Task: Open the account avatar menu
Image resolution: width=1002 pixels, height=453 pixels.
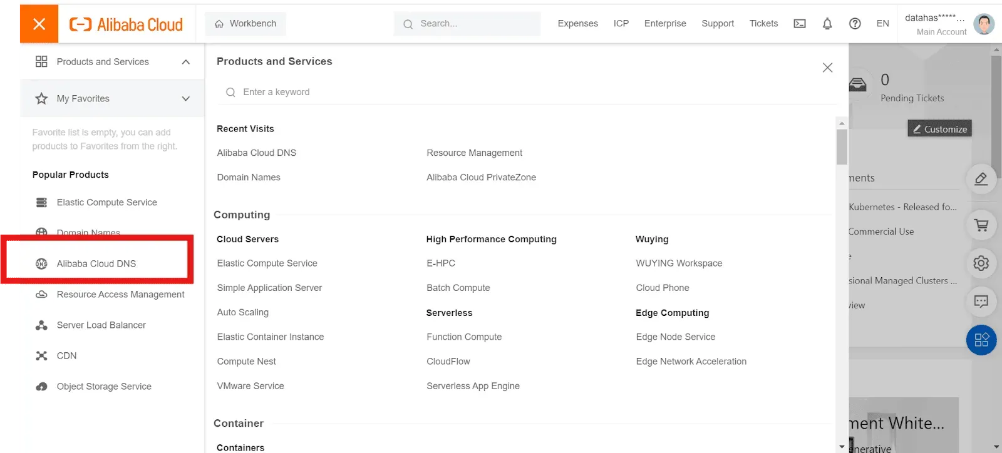Action: pyautogui.click(x=984, y=24)
